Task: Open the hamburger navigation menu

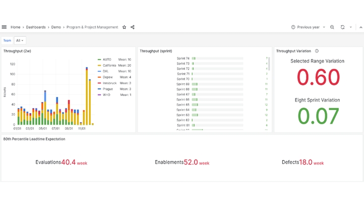Action: pos(4,27)
